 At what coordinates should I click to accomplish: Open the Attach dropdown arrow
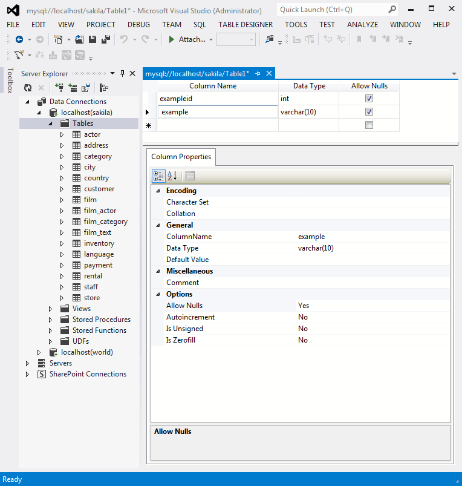[x=211, y=40]
